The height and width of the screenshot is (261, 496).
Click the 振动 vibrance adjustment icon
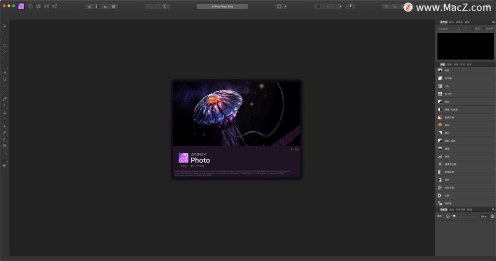(440, 125)
